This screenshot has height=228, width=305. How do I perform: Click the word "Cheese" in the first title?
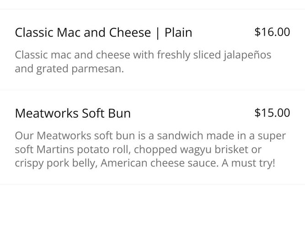(130, 33)
